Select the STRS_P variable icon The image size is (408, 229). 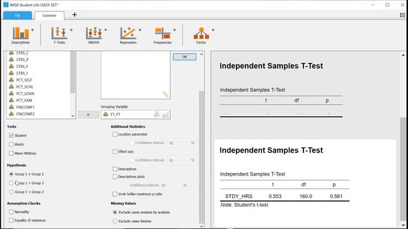pyautogui.click(x=11, y=59)
